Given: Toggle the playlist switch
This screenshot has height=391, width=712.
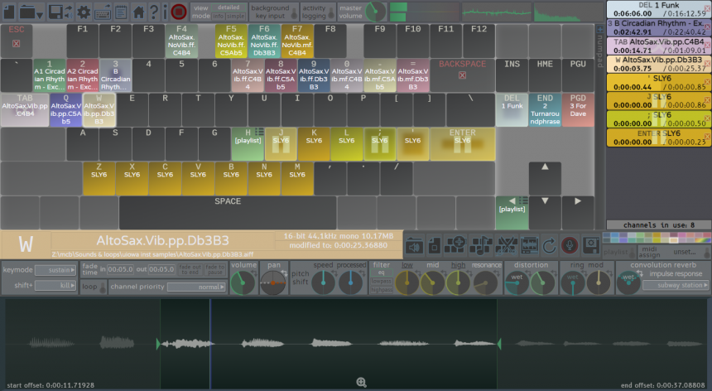Looking at the screenshot, I should (632, 252).
